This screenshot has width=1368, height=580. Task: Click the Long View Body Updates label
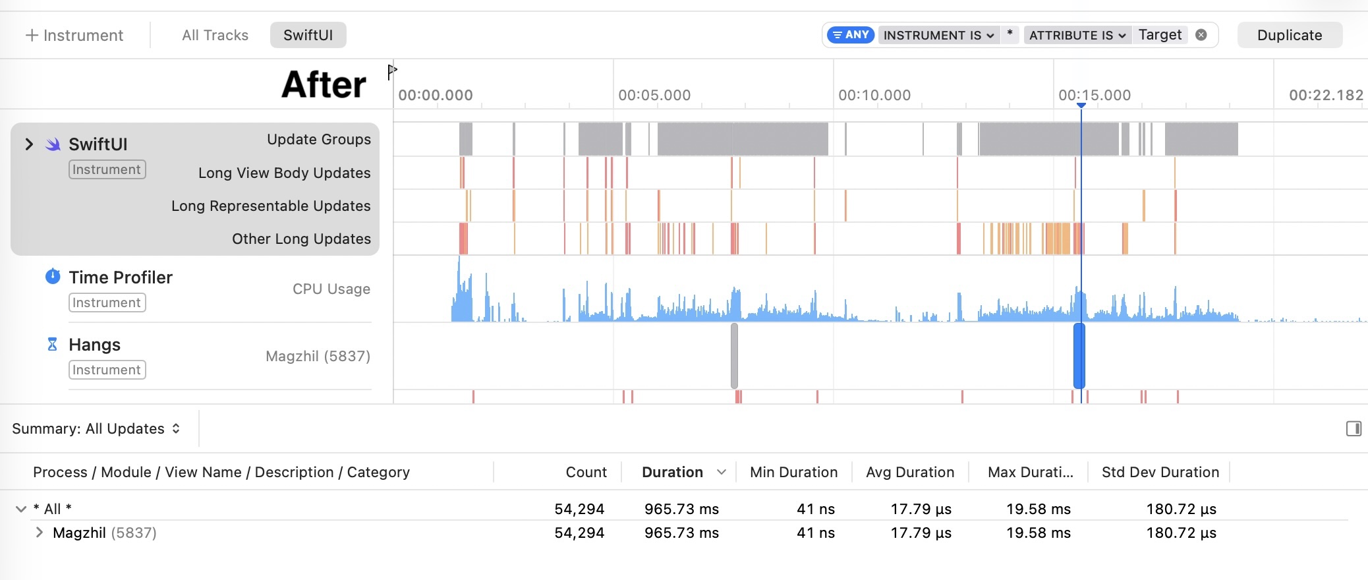click(285, 173)
